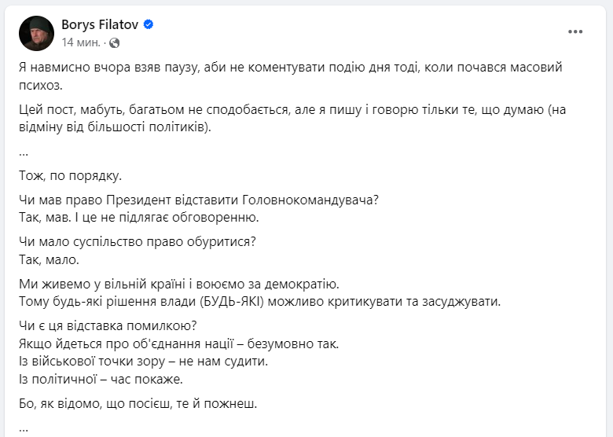Open the Borys Filatov author name link
Image resolution: width=613 pixels, height=437 pixels.
100,24
